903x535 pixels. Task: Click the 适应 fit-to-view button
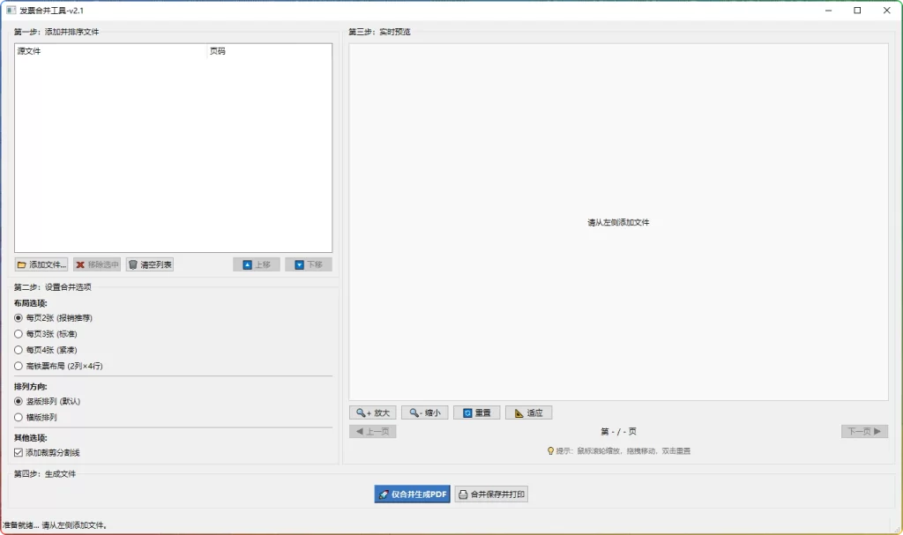point(528,412)
